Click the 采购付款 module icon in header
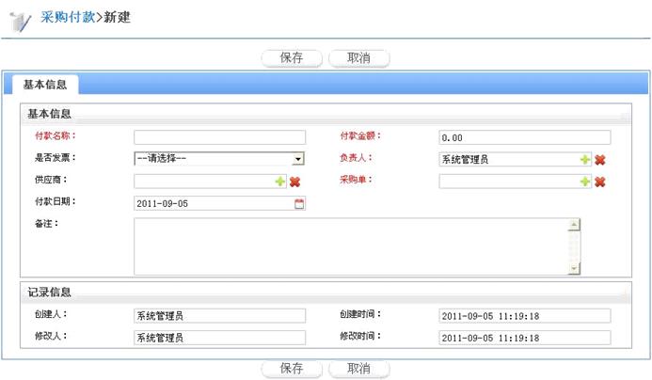The width and height of the screenshot is (652, 380). (x=20, y=22)
